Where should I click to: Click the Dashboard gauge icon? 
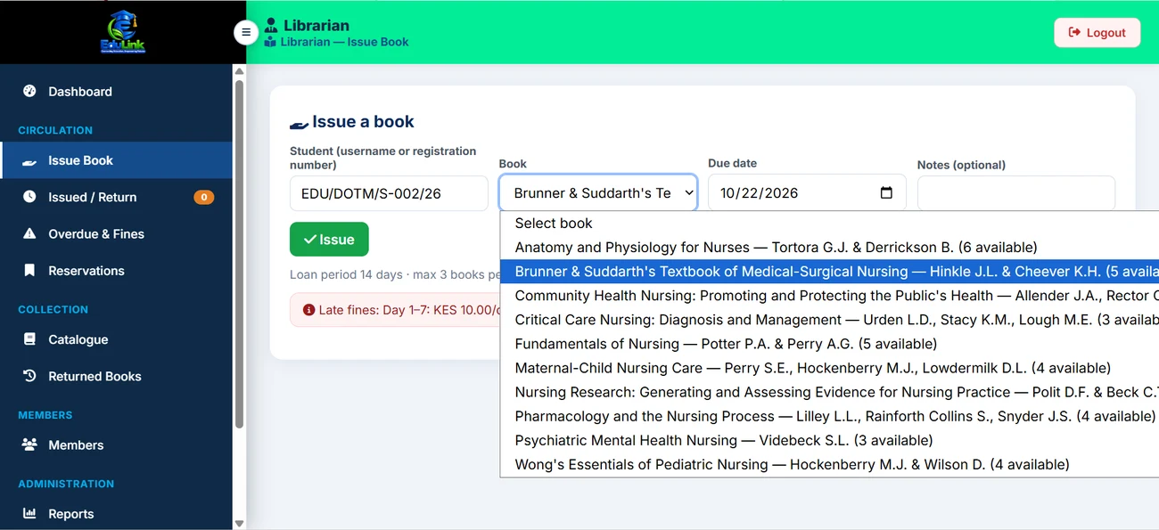[x=29, y=91]
